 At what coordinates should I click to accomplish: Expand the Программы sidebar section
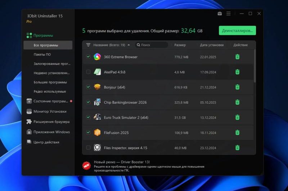[43, 35]
